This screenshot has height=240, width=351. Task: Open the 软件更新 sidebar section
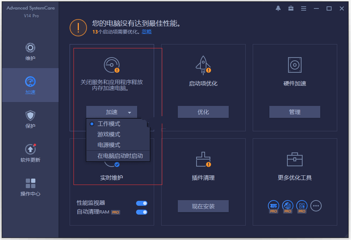tap(30, 153)
